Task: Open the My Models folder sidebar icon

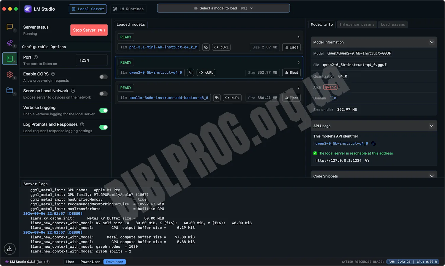Action: pyautogui.click(x=9, y=91)
